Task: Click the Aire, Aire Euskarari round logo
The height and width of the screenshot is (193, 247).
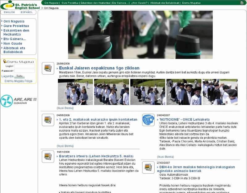Action: point(6,101)
